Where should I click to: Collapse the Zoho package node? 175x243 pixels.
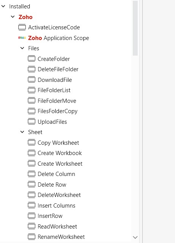click(x=13, y=17)
